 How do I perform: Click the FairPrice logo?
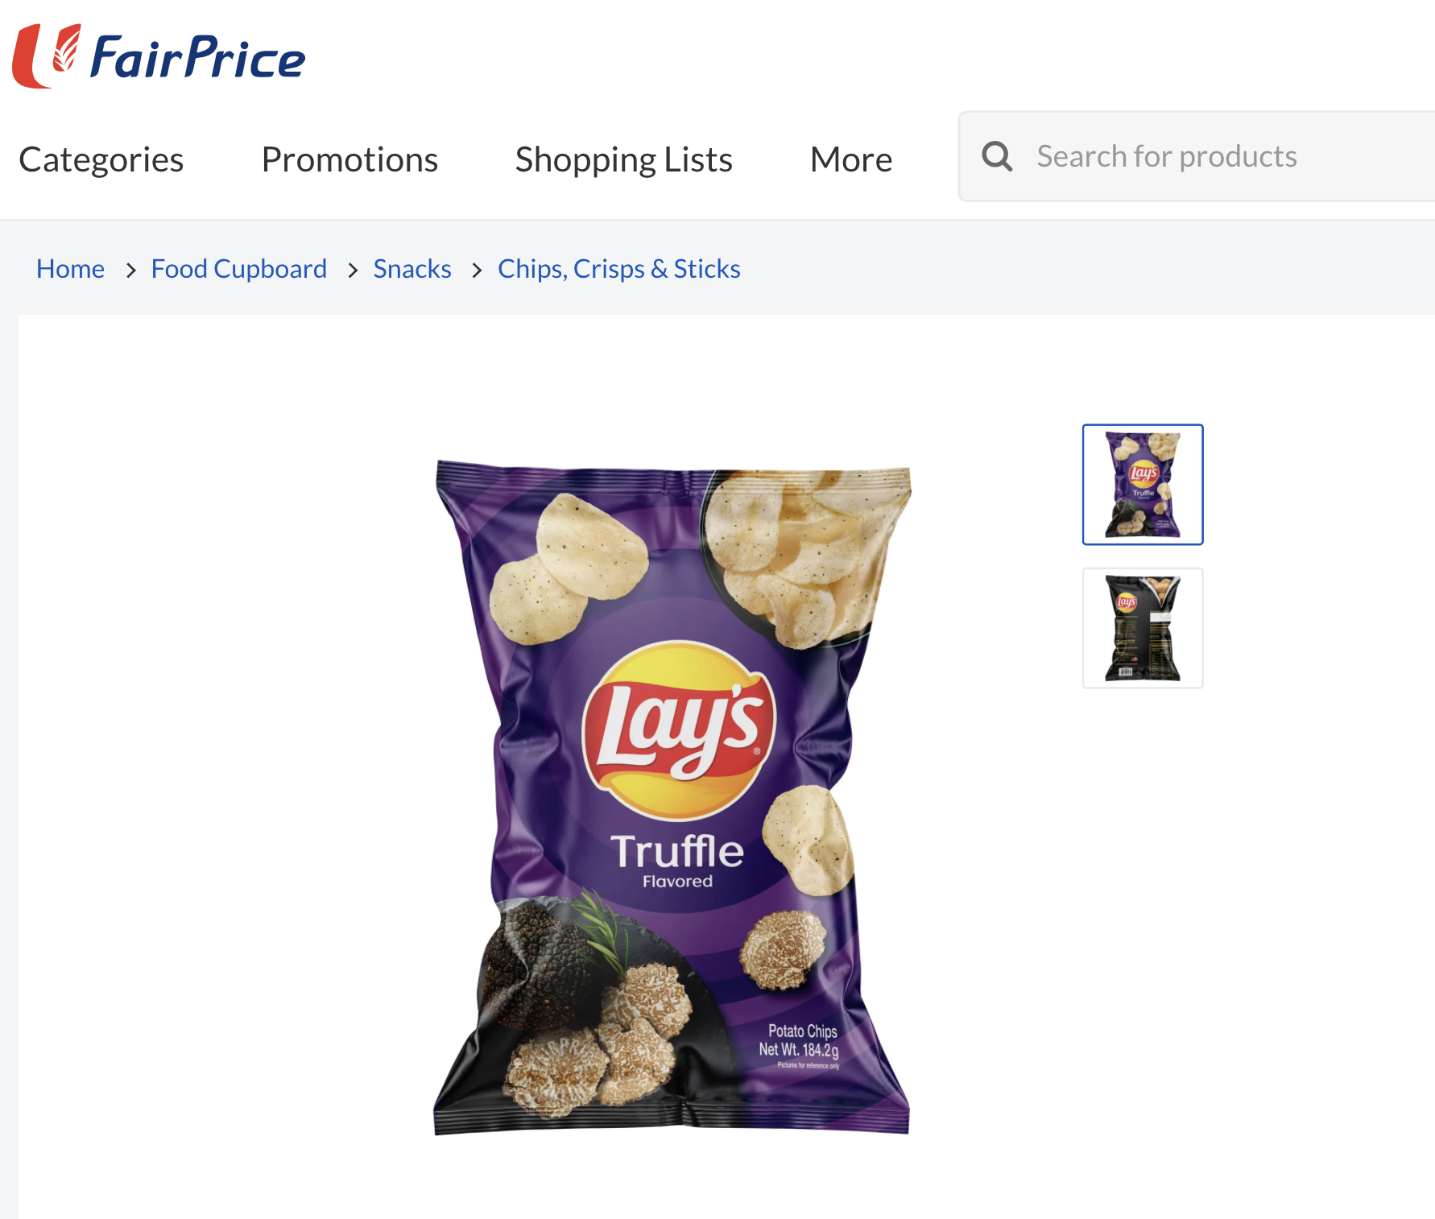click(159, 56)
